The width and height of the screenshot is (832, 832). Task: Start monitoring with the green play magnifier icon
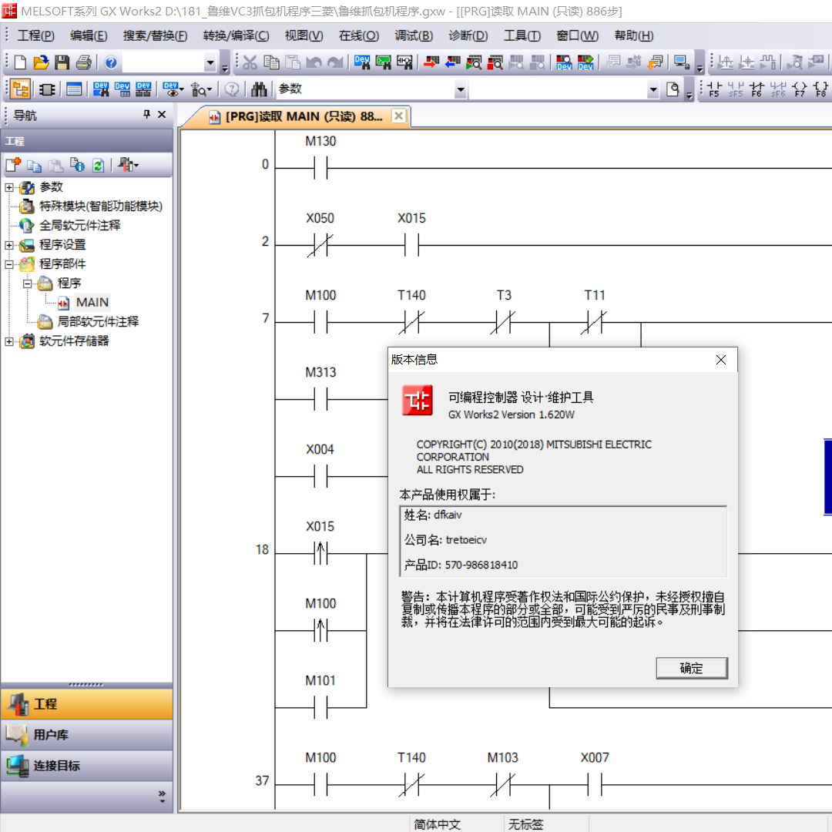[x=473, y=62]
